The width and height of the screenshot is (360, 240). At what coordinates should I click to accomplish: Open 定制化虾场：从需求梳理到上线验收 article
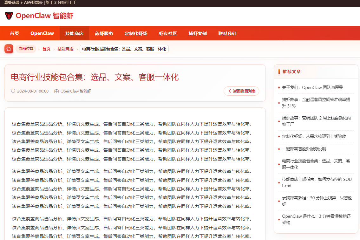pyautogui.click(x=314, y=136)
